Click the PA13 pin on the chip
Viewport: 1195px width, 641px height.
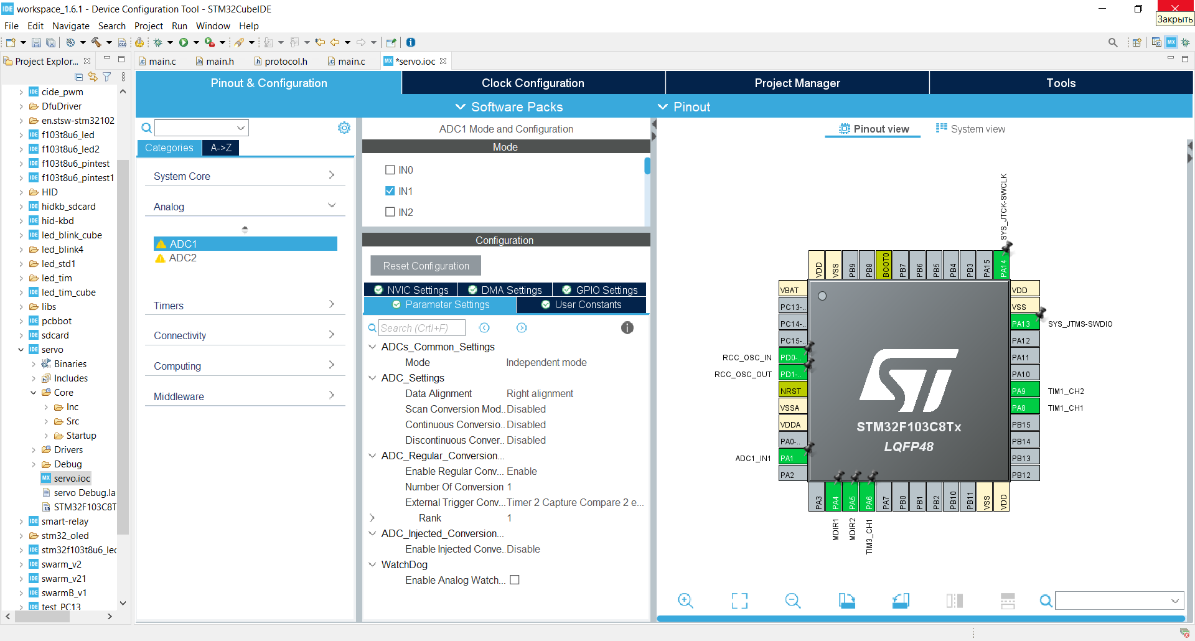click(1025, 324)
